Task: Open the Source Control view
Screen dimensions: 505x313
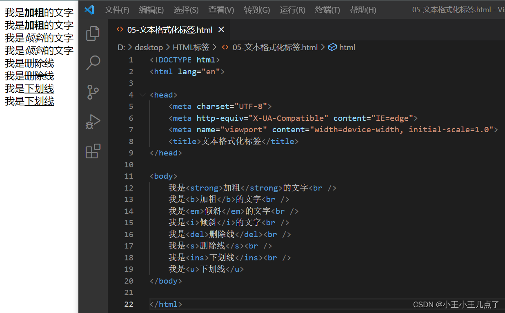Action: (93, 92)
